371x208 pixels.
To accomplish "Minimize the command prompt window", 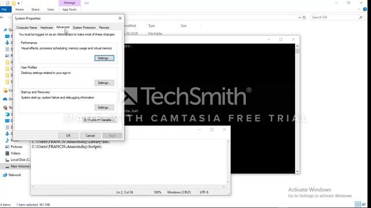I will point(268,39).
